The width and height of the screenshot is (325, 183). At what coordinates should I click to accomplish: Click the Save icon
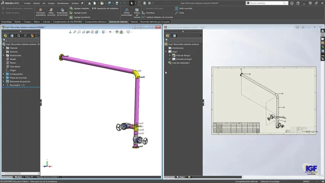coord(109,3)
